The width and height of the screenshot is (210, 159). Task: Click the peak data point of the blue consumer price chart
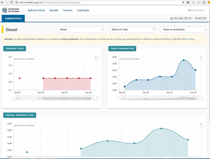tap(184, 60)
